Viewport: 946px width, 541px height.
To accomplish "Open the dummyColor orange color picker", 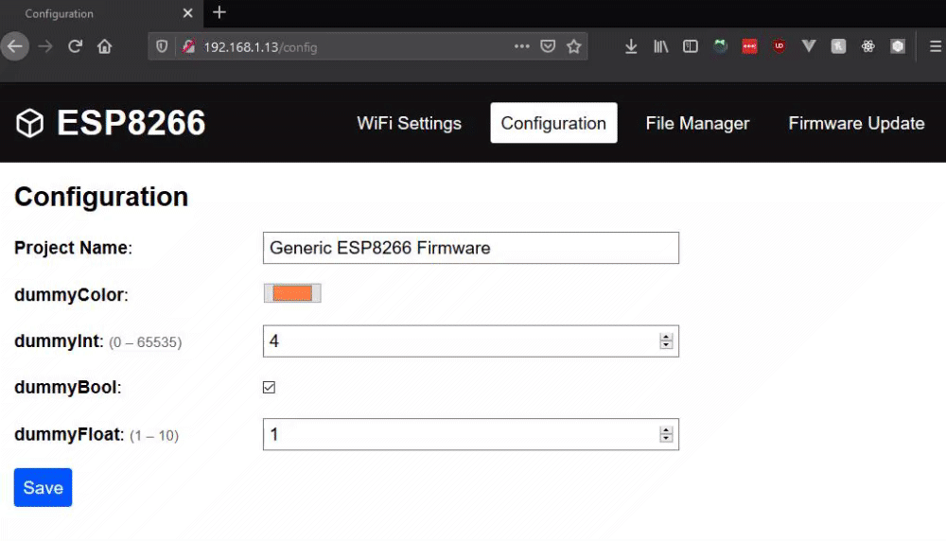I will (x=292, y=293).
